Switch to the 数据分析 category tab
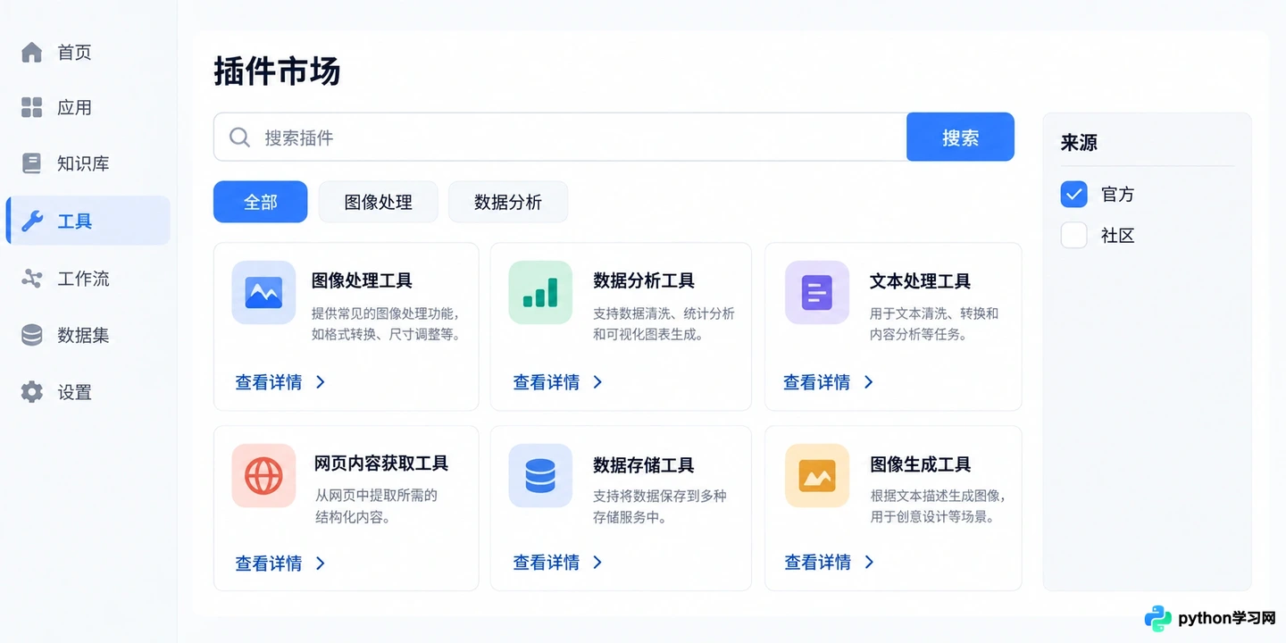The width and height of the screenshot is (1286, 643). [x=508, y=202]
